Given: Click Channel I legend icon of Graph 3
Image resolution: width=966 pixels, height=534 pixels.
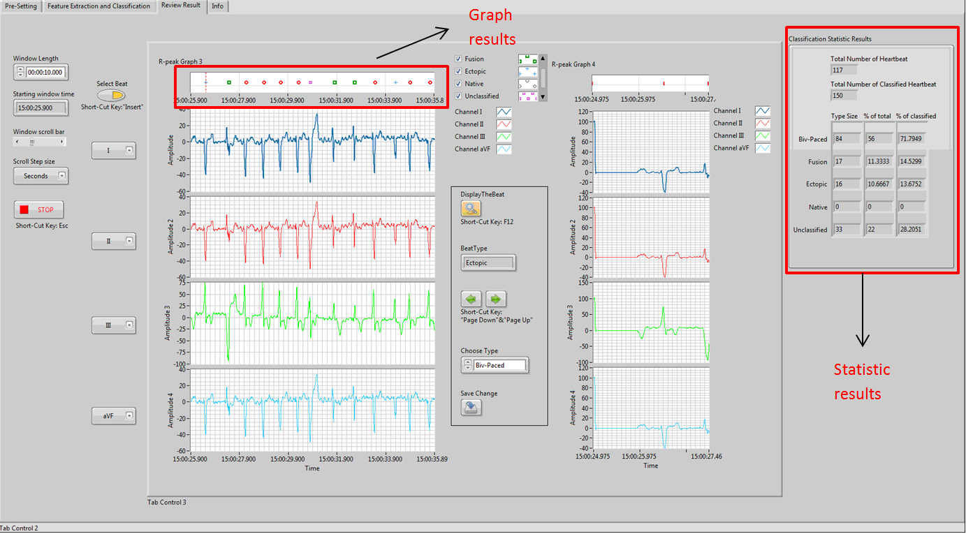Looking at the screenshot, I should pyautogui.click(x=504, y=111).
